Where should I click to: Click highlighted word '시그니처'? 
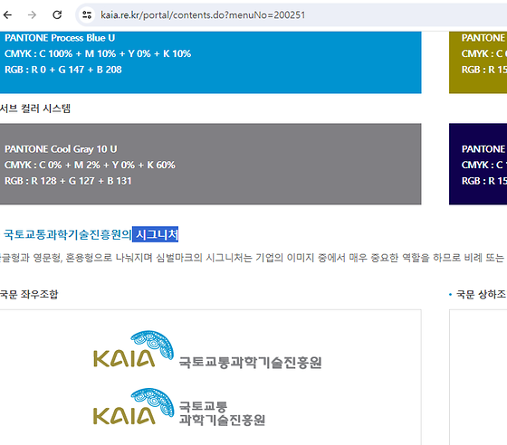click(156, 234)
